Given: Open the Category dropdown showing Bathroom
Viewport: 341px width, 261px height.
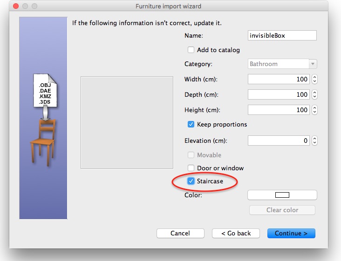Looking at the screenshot, I should click(282, 64).
